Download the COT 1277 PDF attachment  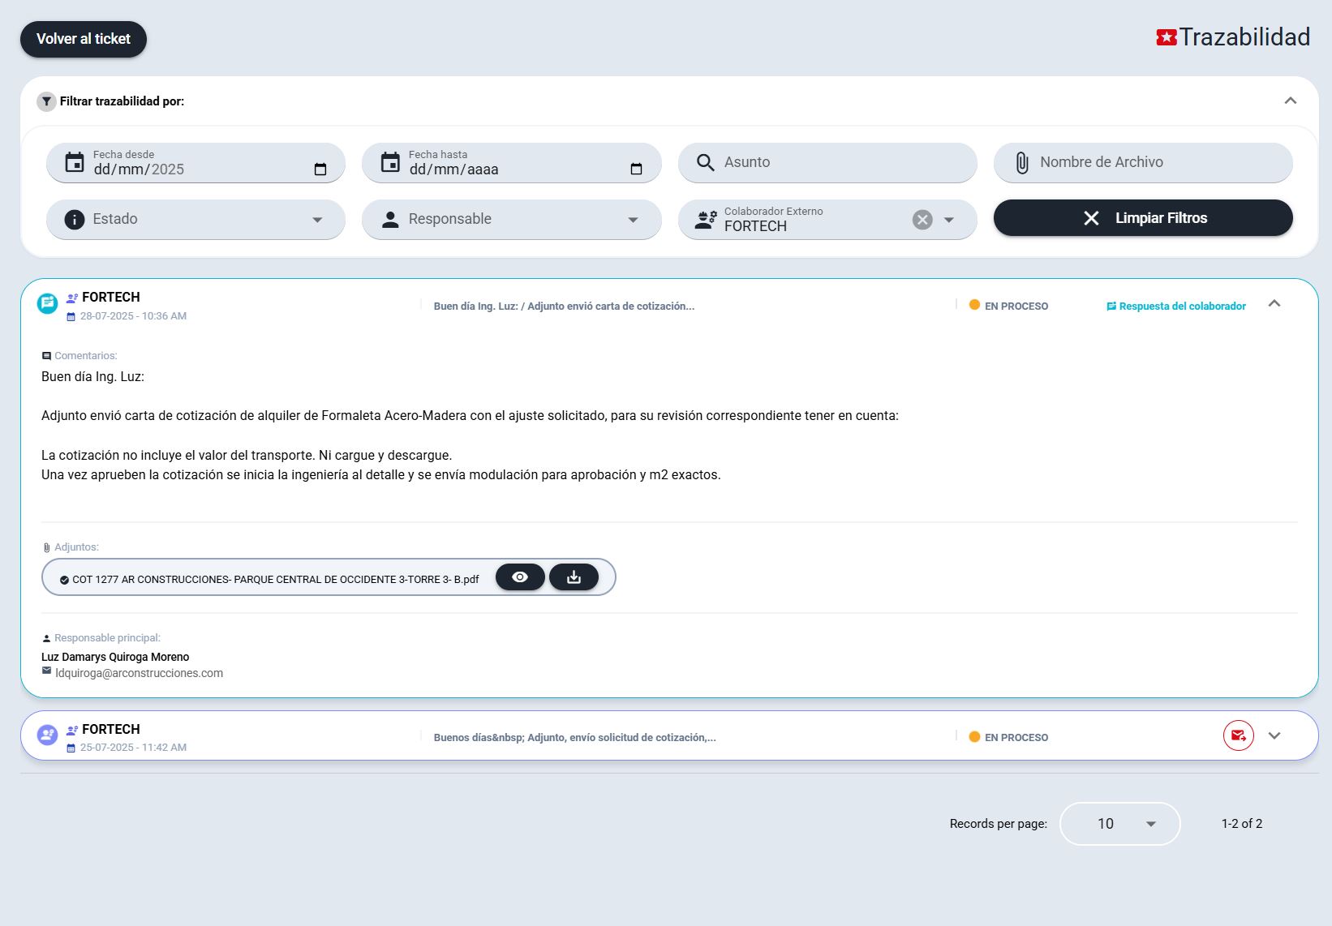pos(574,577)
